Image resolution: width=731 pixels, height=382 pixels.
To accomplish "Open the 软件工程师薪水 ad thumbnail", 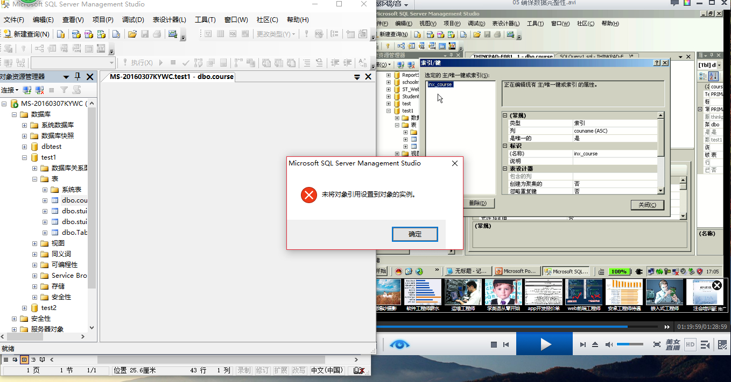I will (x=423, y=295).
